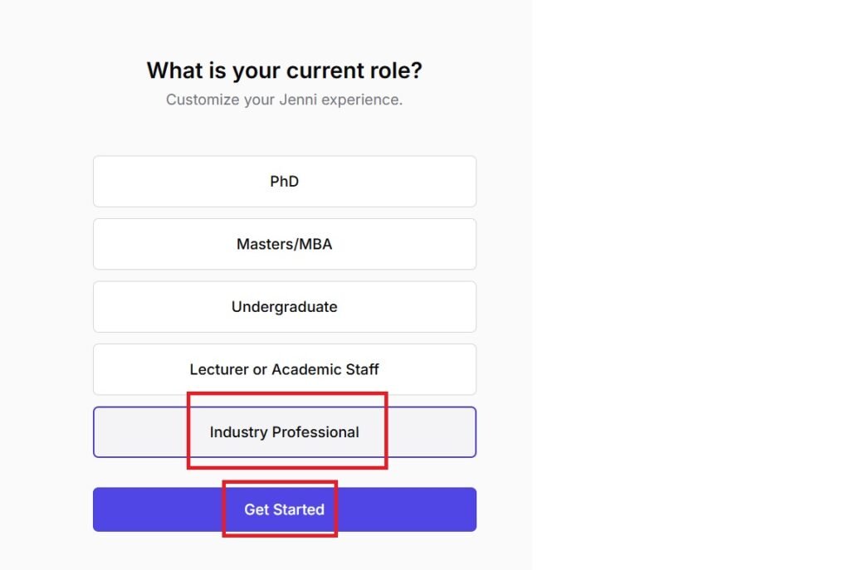Viewport: 850px width, 570px height.
Task: Deselect the highlighted Industry Professional card
Action: coord(284,432)
